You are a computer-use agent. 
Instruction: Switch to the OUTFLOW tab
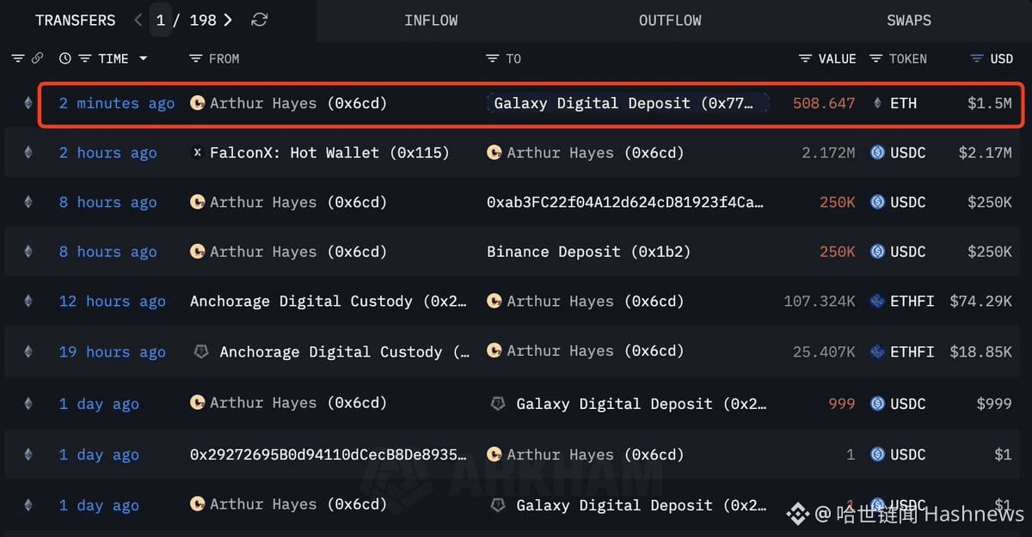coord(670,20)
